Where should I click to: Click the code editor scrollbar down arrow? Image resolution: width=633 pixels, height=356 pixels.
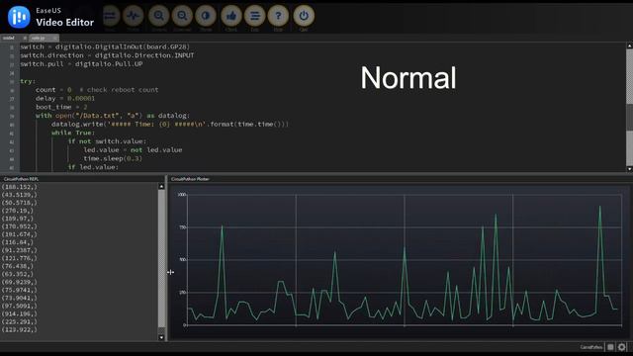pyautogui.click(x=629, y=169)
